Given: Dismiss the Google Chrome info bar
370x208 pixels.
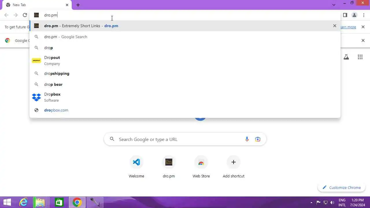Looking at the screenshot, I should coord(363,40).
